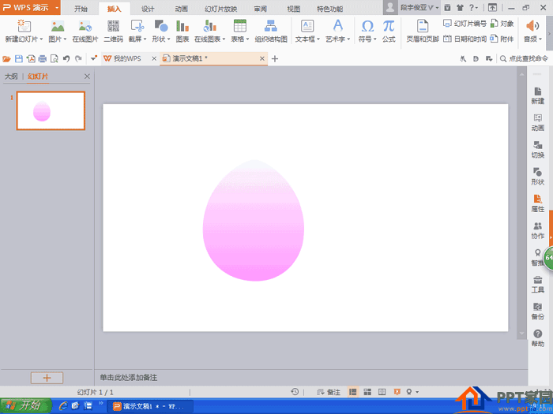
Task: Click the Notes (备注) status bar button
Action: tap(329, 392)
